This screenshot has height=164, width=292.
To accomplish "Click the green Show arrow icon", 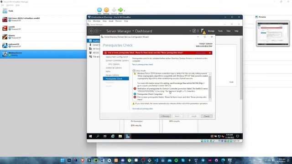I will 120,10.
